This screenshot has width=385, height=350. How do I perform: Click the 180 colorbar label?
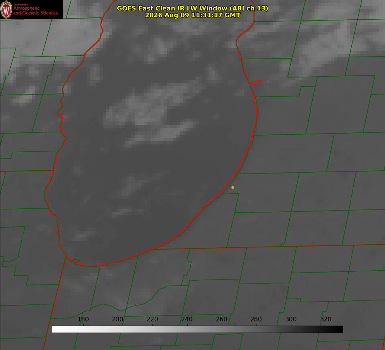pyautogui.click(x=83, y=319)
